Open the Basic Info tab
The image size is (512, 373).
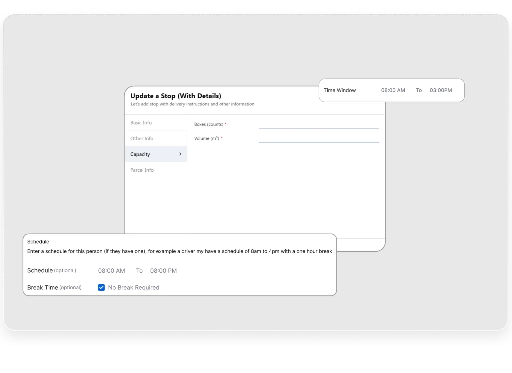(x=156, y=123)
